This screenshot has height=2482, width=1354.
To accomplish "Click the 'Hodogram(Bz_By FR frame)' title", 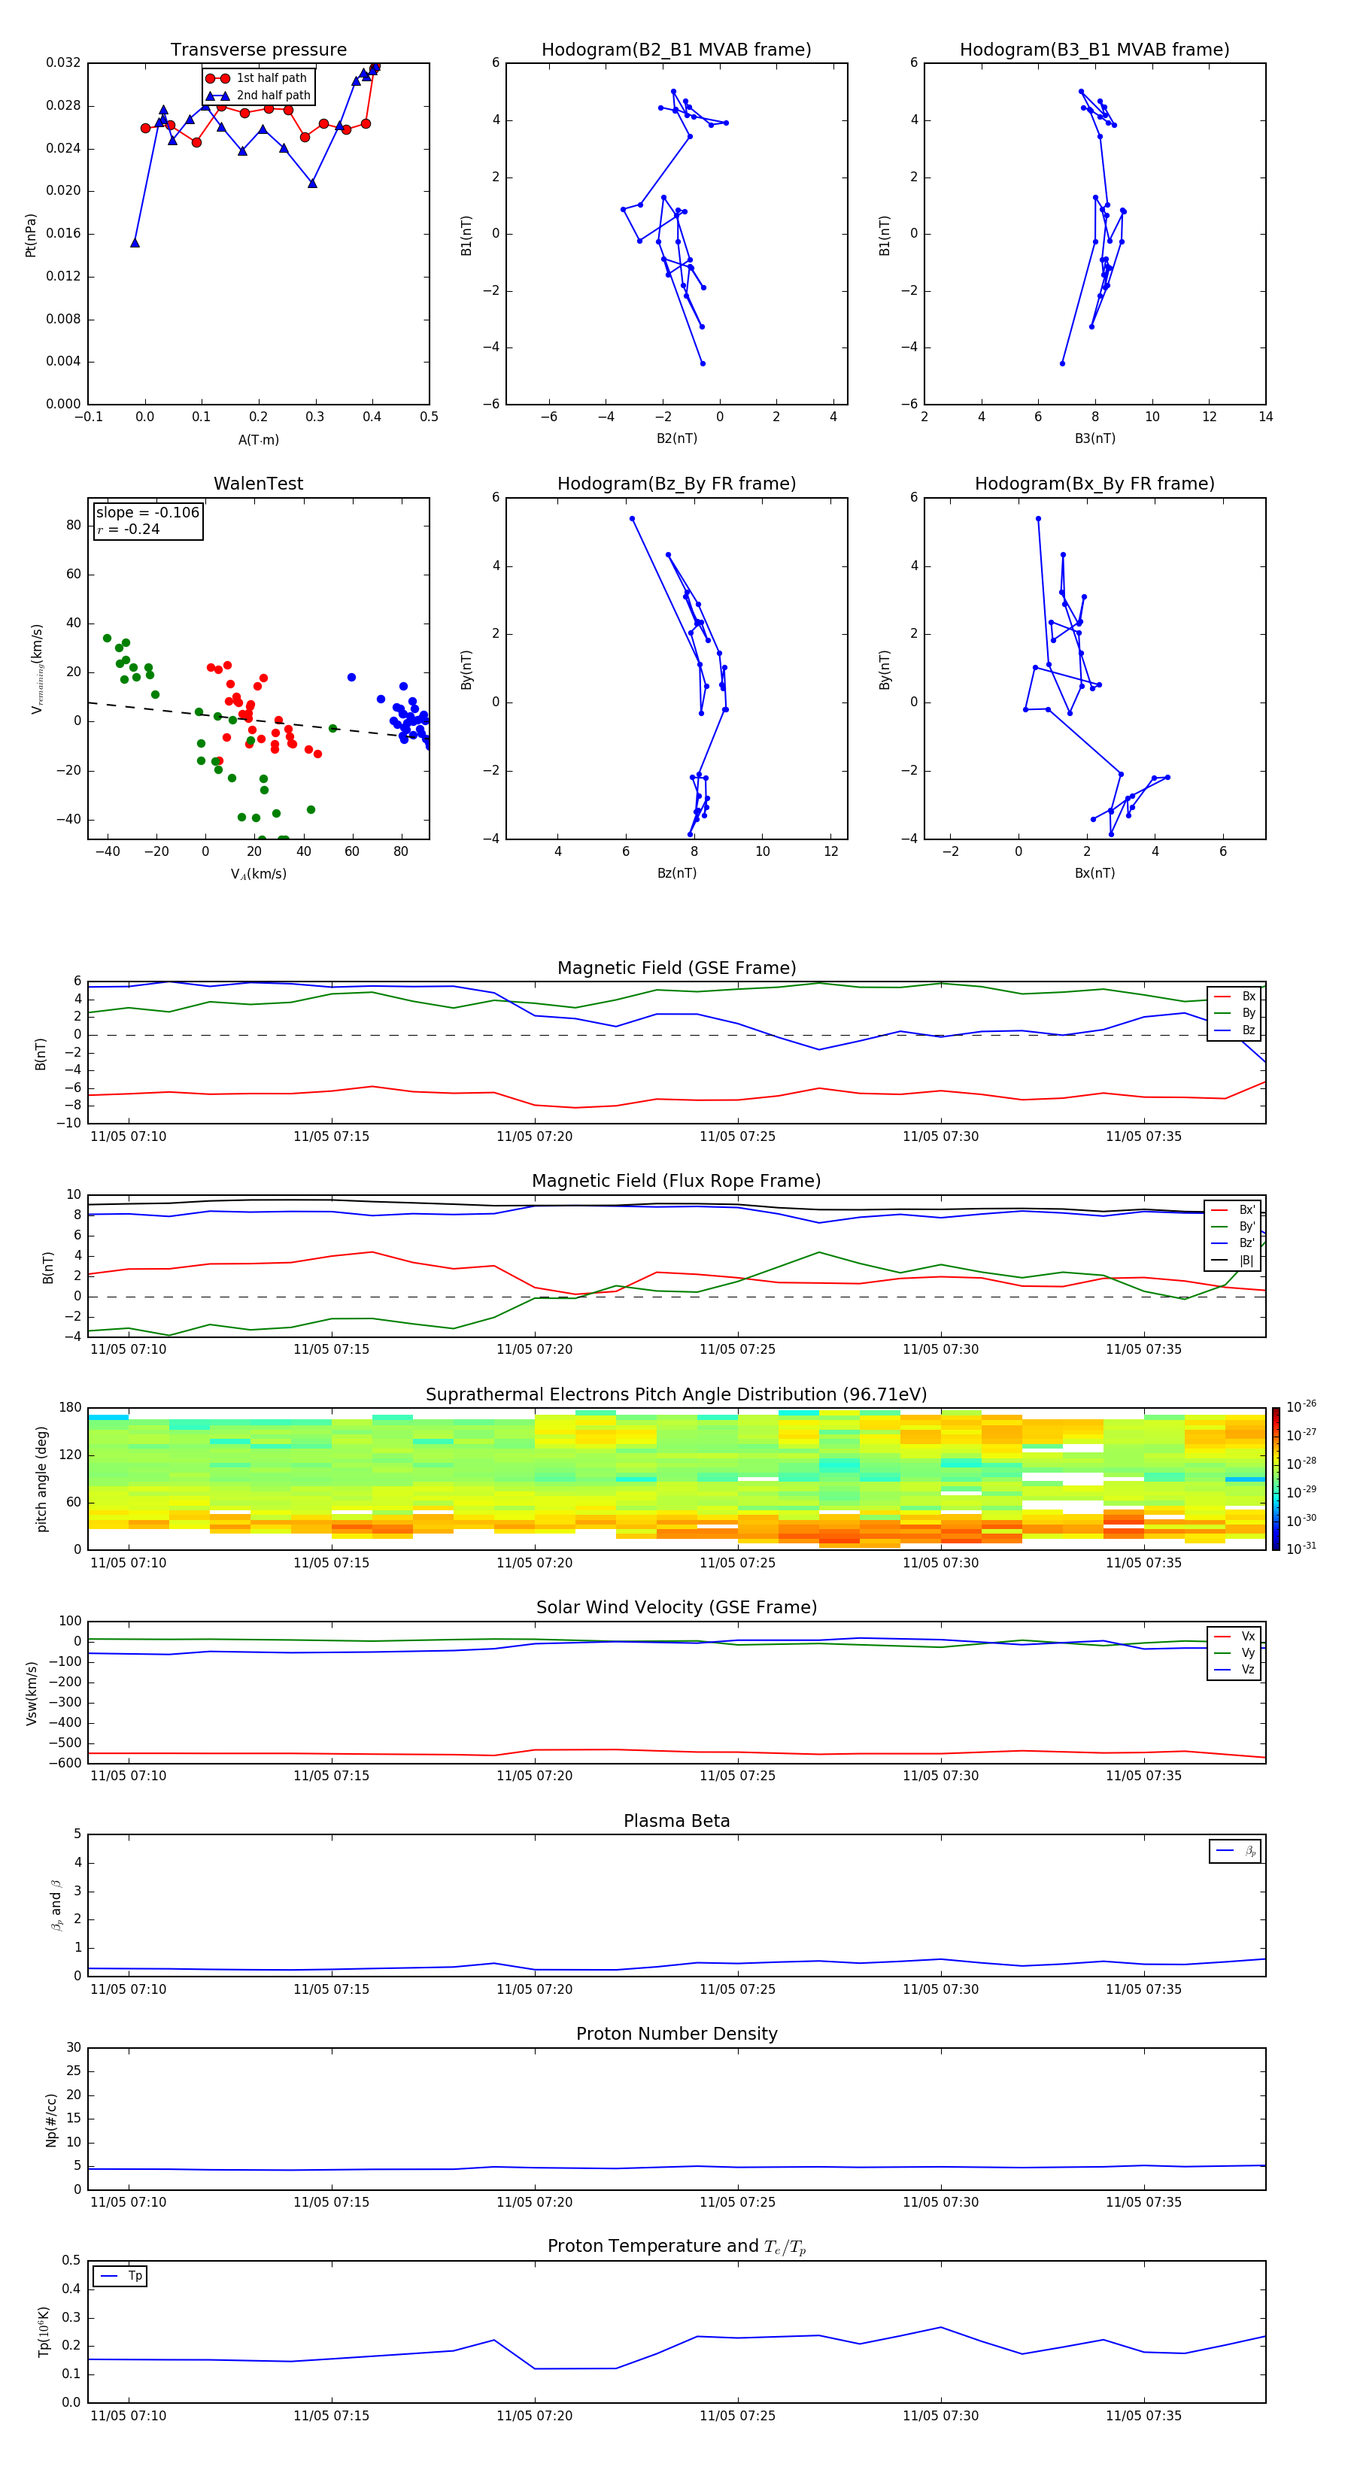I will [676, 484].
